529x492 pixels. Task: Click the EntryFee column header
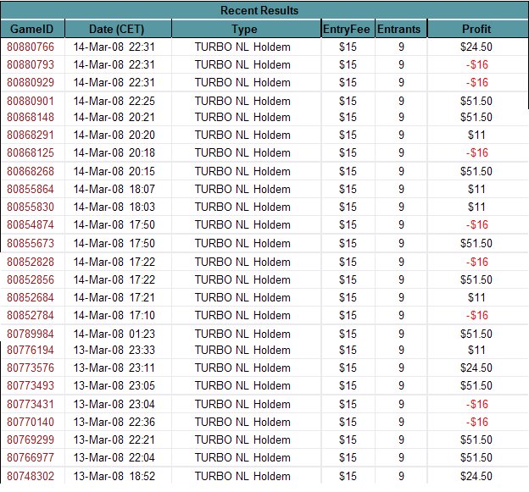pyautogui.click(x=348, y=29)
